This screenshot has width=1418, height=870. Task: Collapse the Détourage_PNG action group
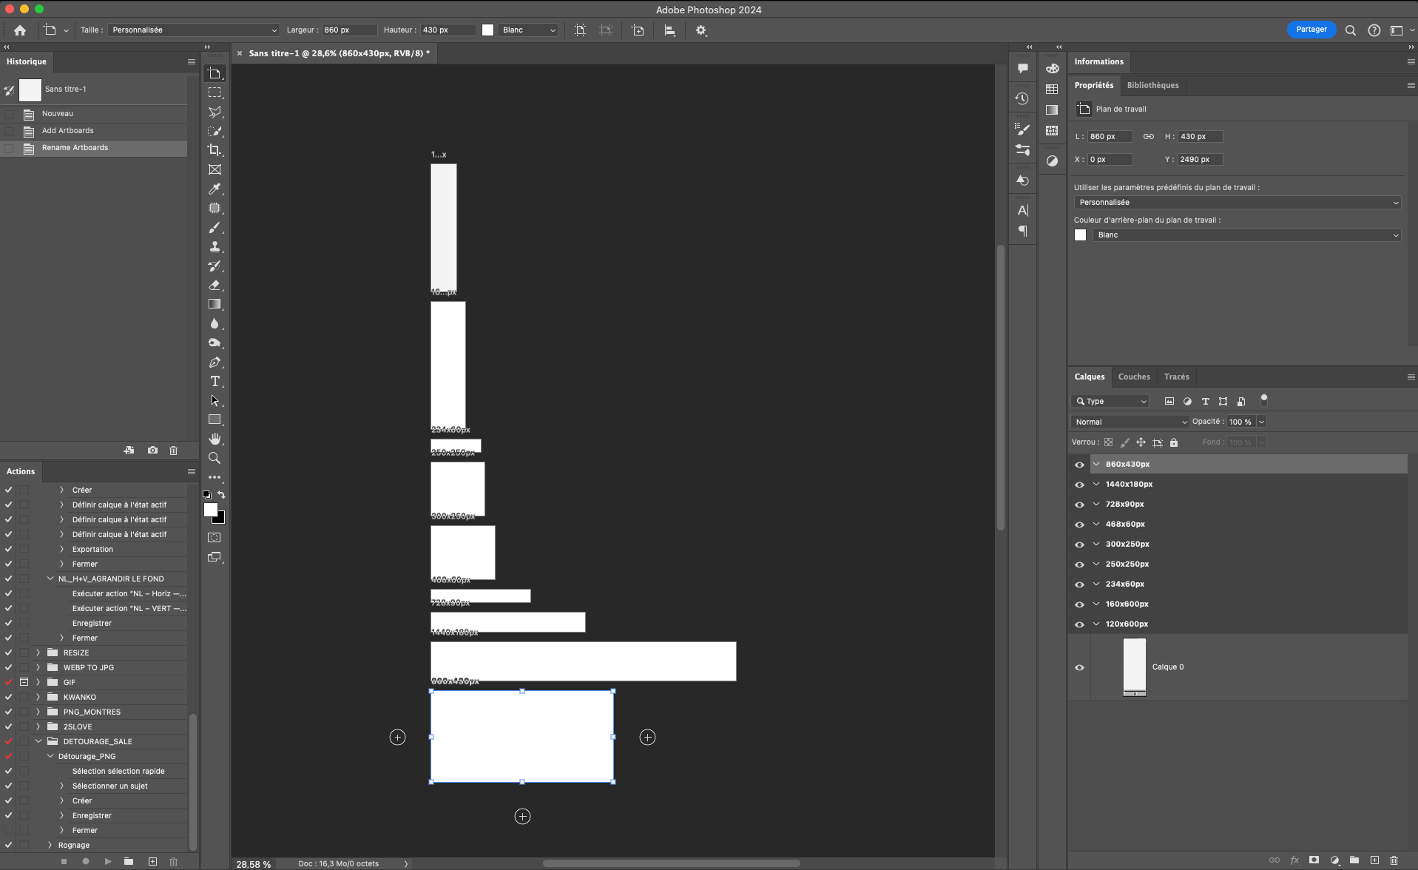(50, 756)
